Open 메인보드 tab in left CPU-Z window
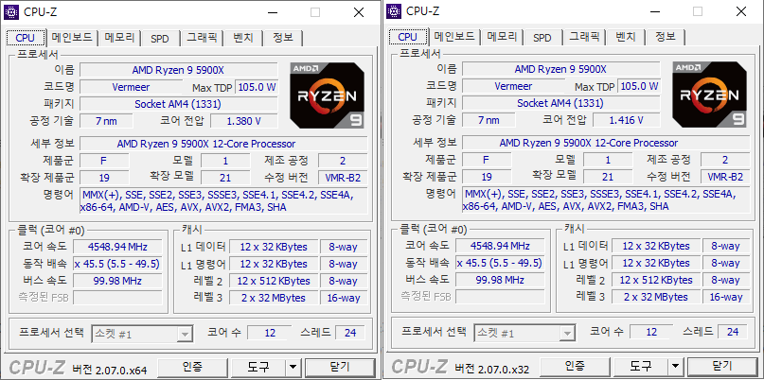 click(x=72, y=38)
